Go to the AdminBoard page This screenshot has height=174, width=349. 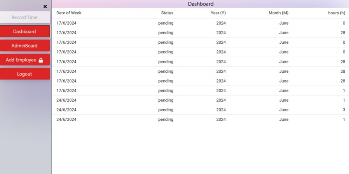tap(25, 45)
